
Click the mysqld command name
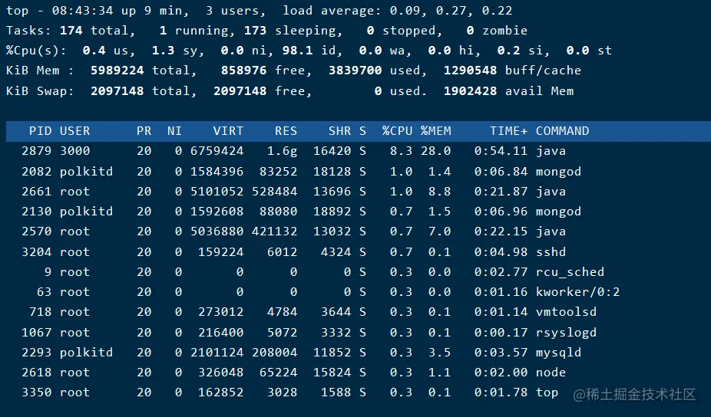[x=559, y=353]
